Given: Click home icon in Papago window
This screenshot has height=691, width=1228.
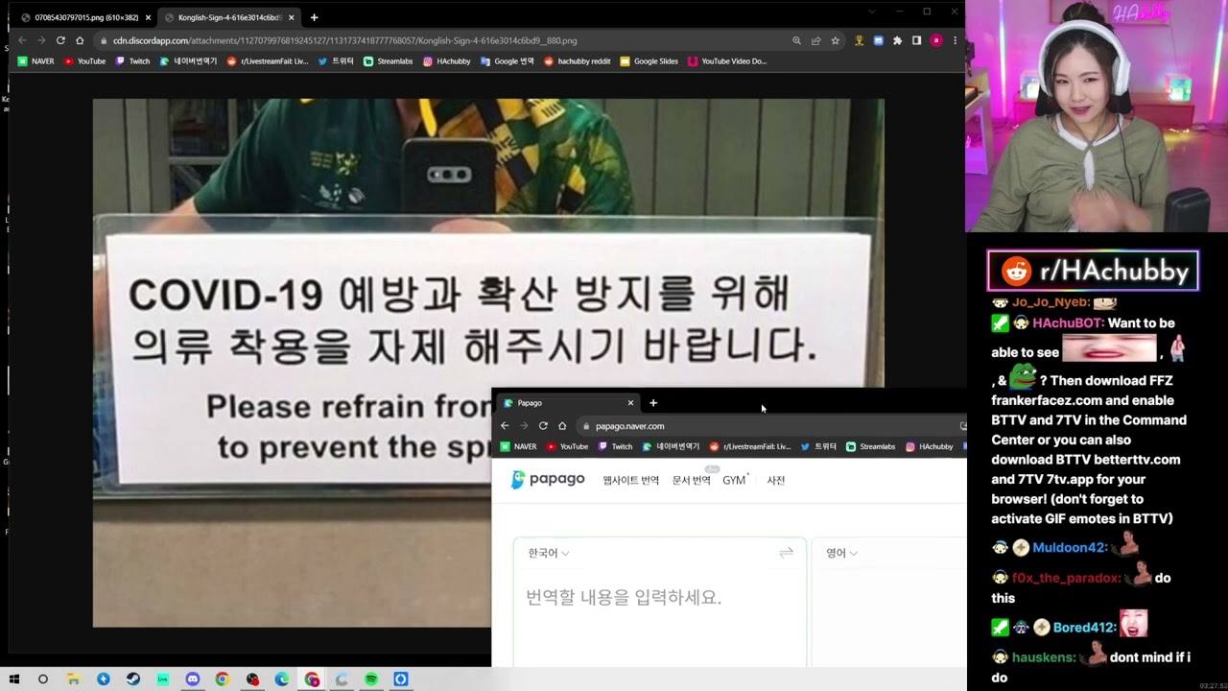Looking at the screenshot, I should pos(562,426).
